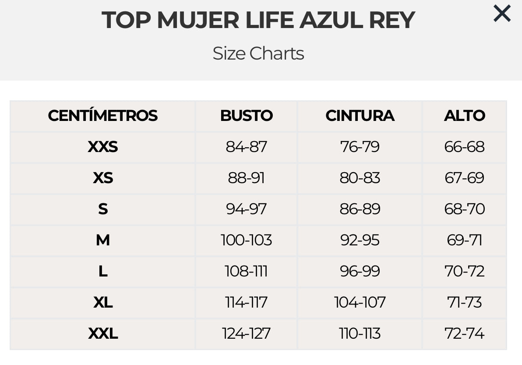Select the CENTÍMETROS column header
Screen dimensions: 522x365
(x=102, y=116)
